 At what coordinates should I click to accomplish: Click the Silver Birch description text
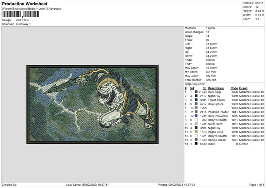[216, 124]
